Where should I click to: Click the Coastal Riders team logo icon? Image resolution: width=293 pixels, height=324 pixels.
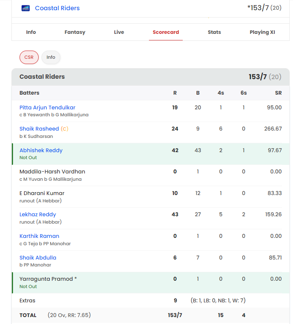click(26, 8)
